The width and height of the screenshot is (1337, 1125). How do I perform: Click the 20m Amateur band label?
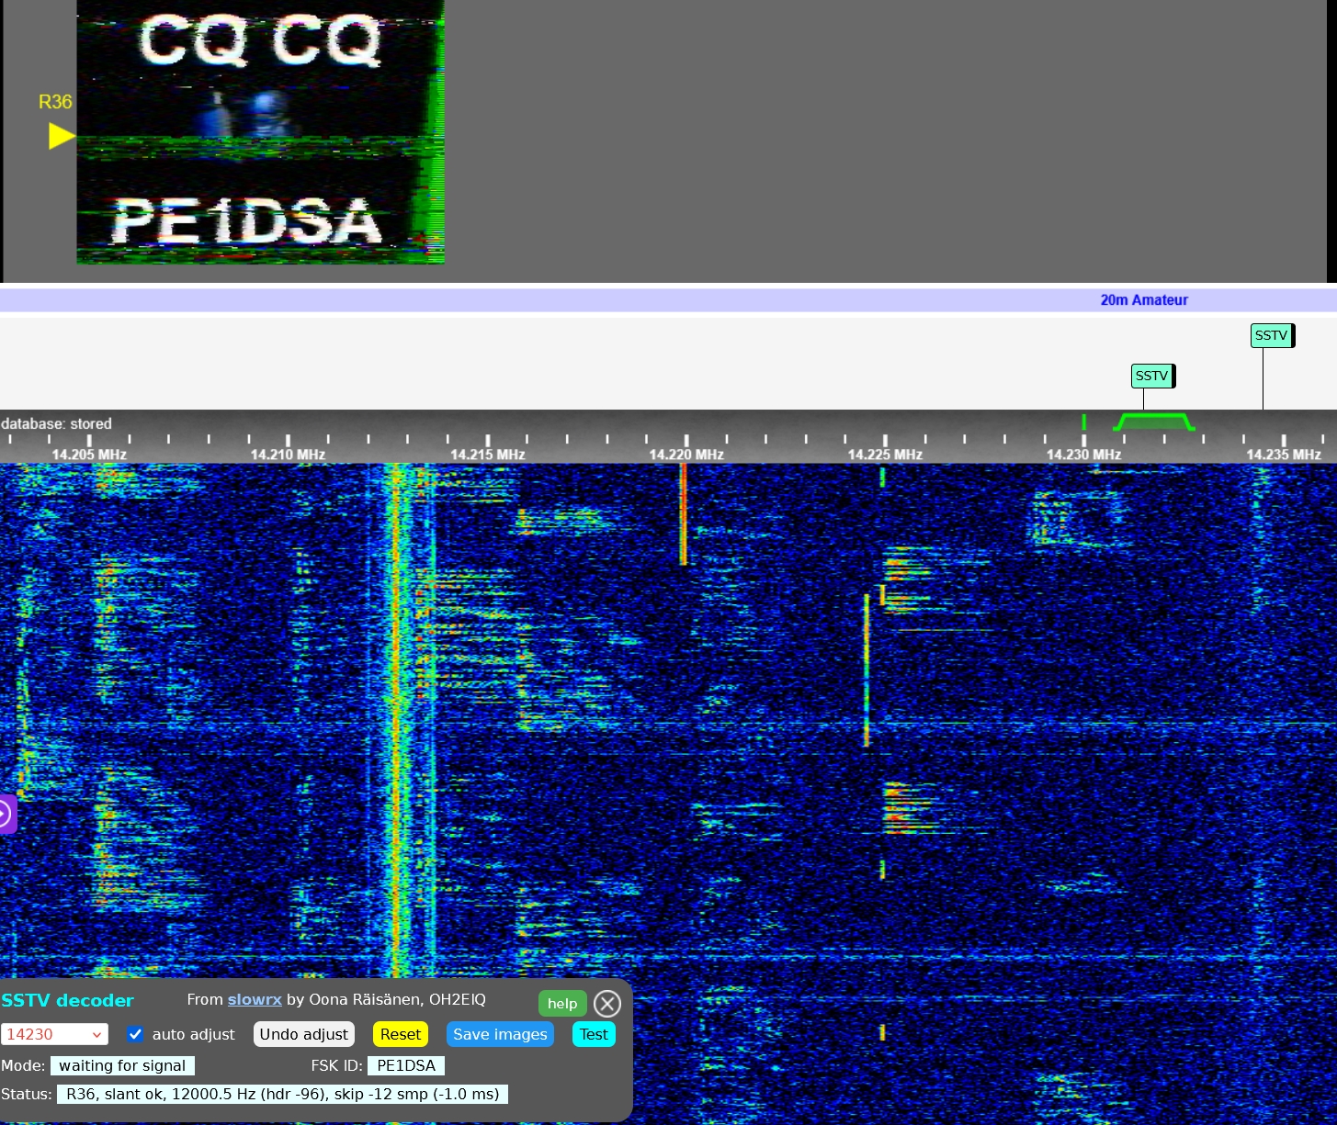coord(1144,300)
